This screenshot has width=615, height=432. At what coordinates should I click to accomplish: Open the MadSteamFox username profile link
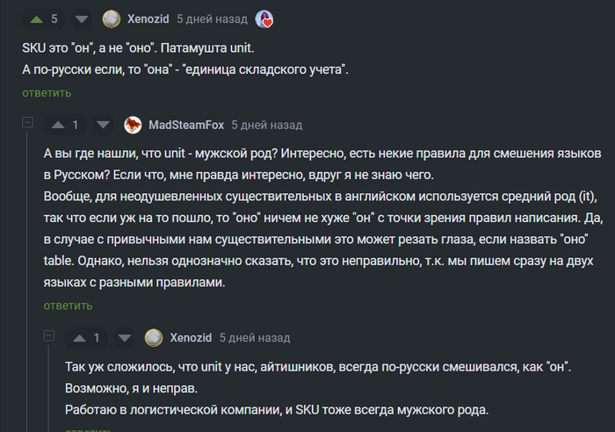pyautogui.click(x=186, y=125)
